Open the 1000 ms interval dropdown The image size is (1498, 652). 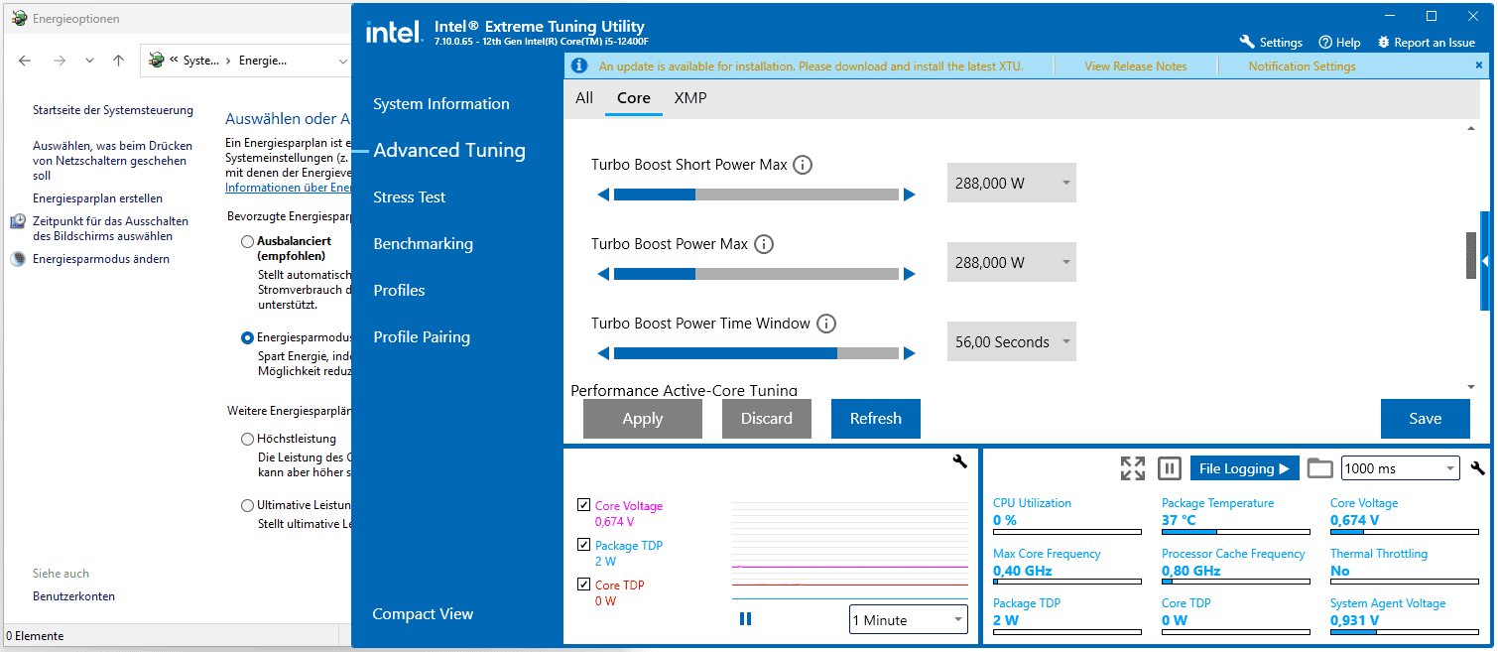click(1400, 468)
